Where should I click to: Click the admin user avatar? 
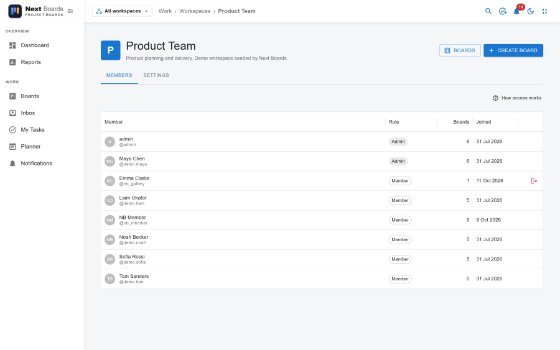(x=110, y=142)
